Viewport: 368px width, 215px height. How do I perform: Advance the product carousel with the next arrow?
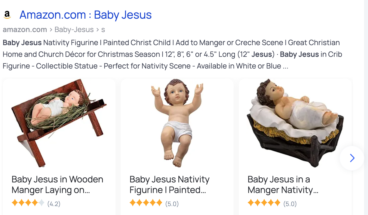coord(352,158)
